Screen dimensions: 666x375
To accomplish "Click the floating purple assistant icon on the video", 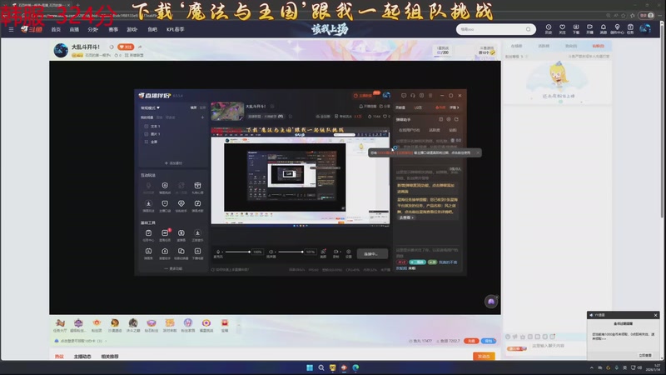I will pyautogui.click(x=491, y=302).
